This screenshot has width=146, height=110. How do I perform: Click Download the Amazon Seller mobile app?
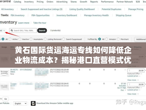coord(55,103)
